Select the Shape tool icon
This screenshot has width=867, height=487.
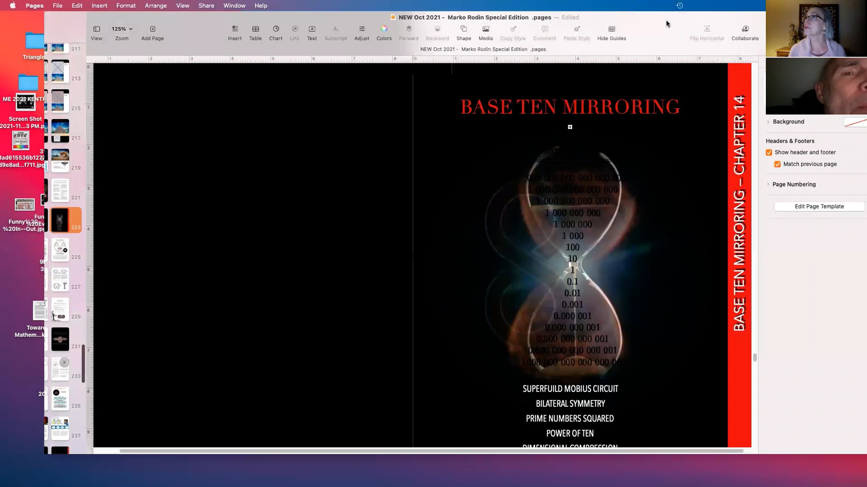[463, 29]
